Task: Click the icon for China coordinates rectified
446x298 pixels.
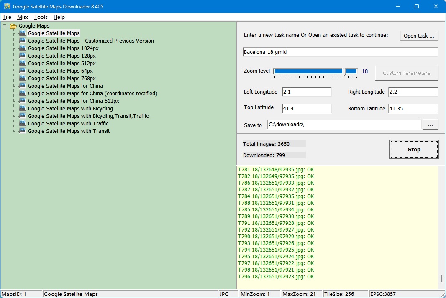Action: [23, 93]
